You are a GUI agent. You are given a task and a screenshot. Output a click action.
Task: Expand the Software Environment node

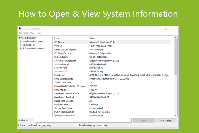[21, 48]
